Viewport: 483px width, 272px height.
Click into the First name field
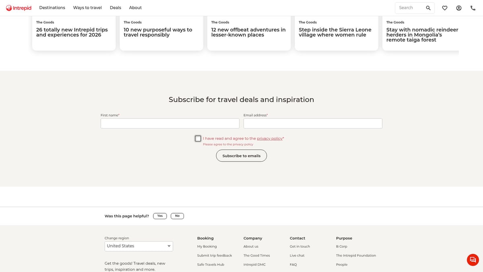coord(170,123)
